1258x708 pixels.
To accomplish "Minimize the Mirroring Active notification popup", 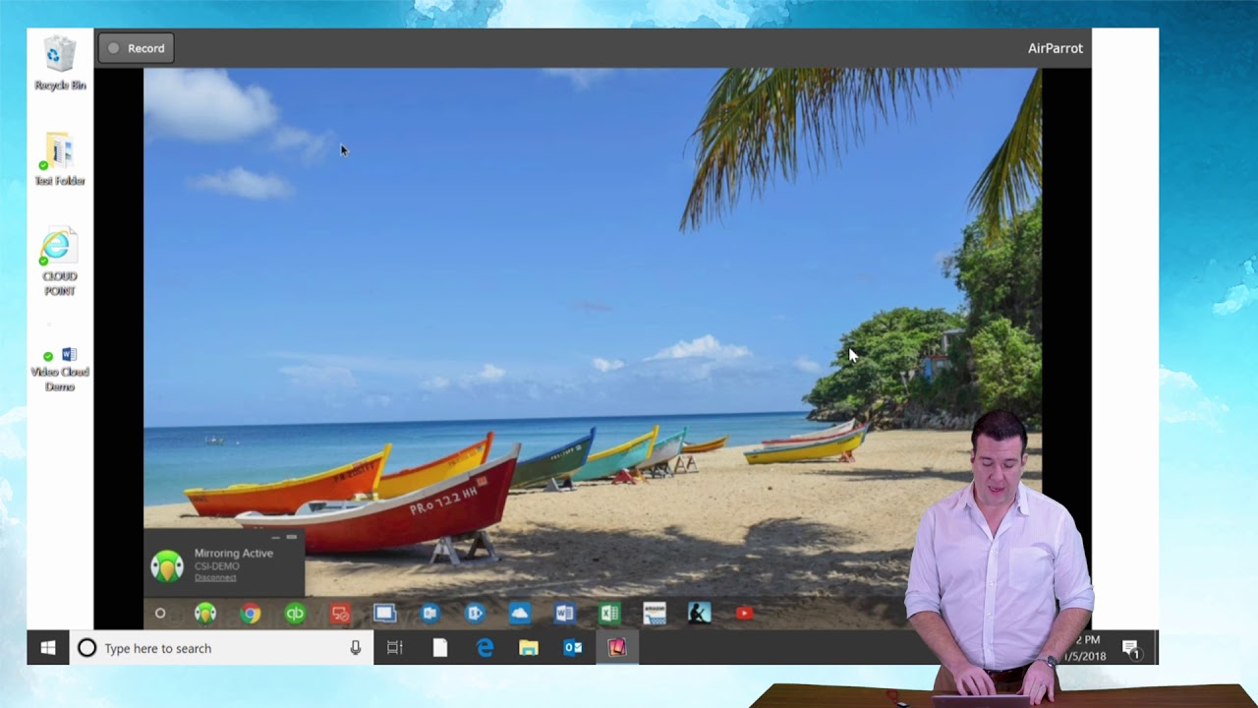I will [x=276, y=538].
